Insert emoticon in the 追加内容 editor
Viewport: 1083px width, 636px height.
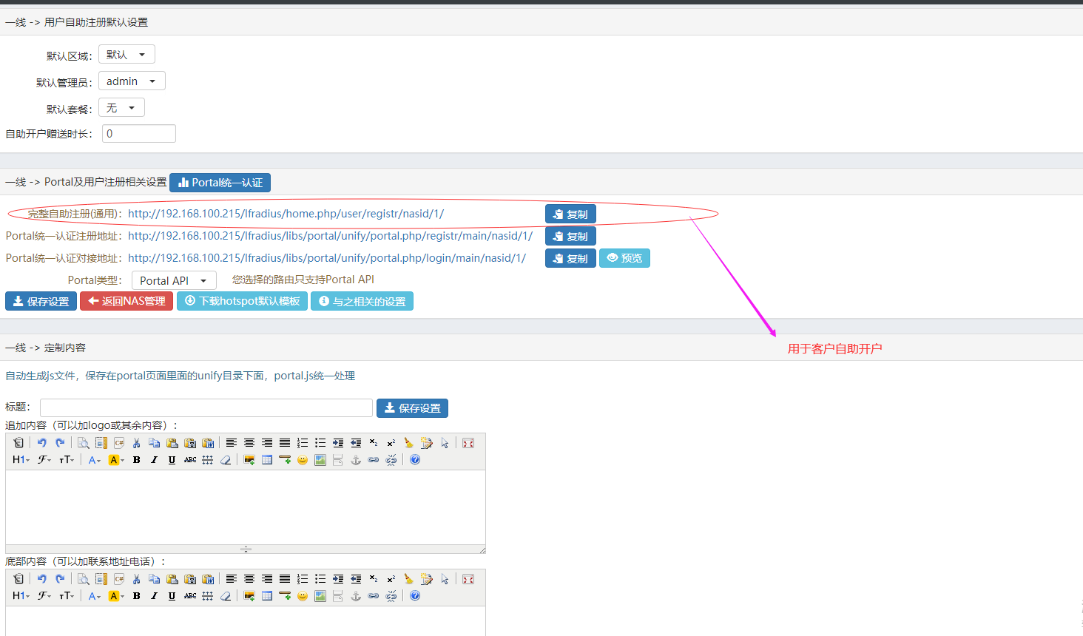[x=303, y=460]
